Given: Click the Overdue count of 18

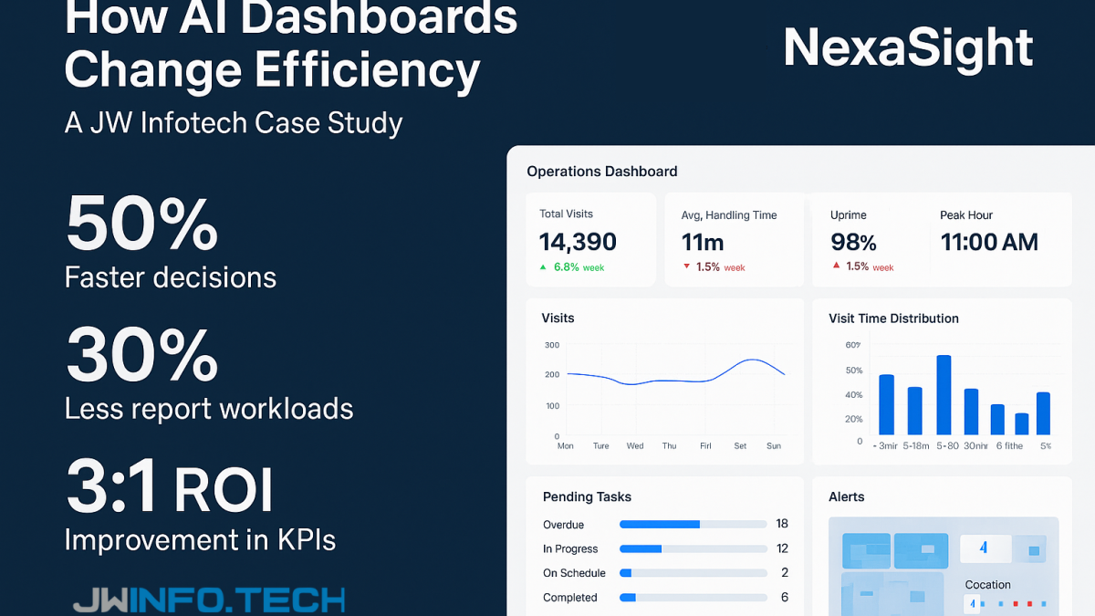Looking at the screenshot, I should (782, 524).
